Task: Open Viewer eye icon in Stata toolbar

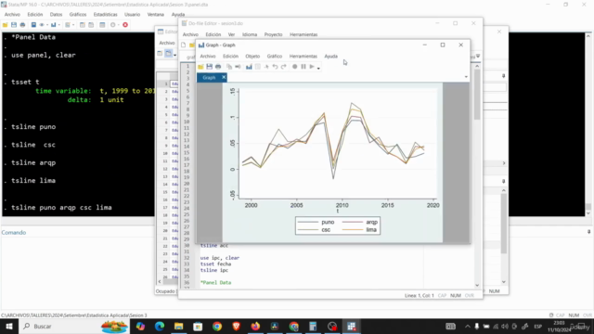Action: [42, 25]
